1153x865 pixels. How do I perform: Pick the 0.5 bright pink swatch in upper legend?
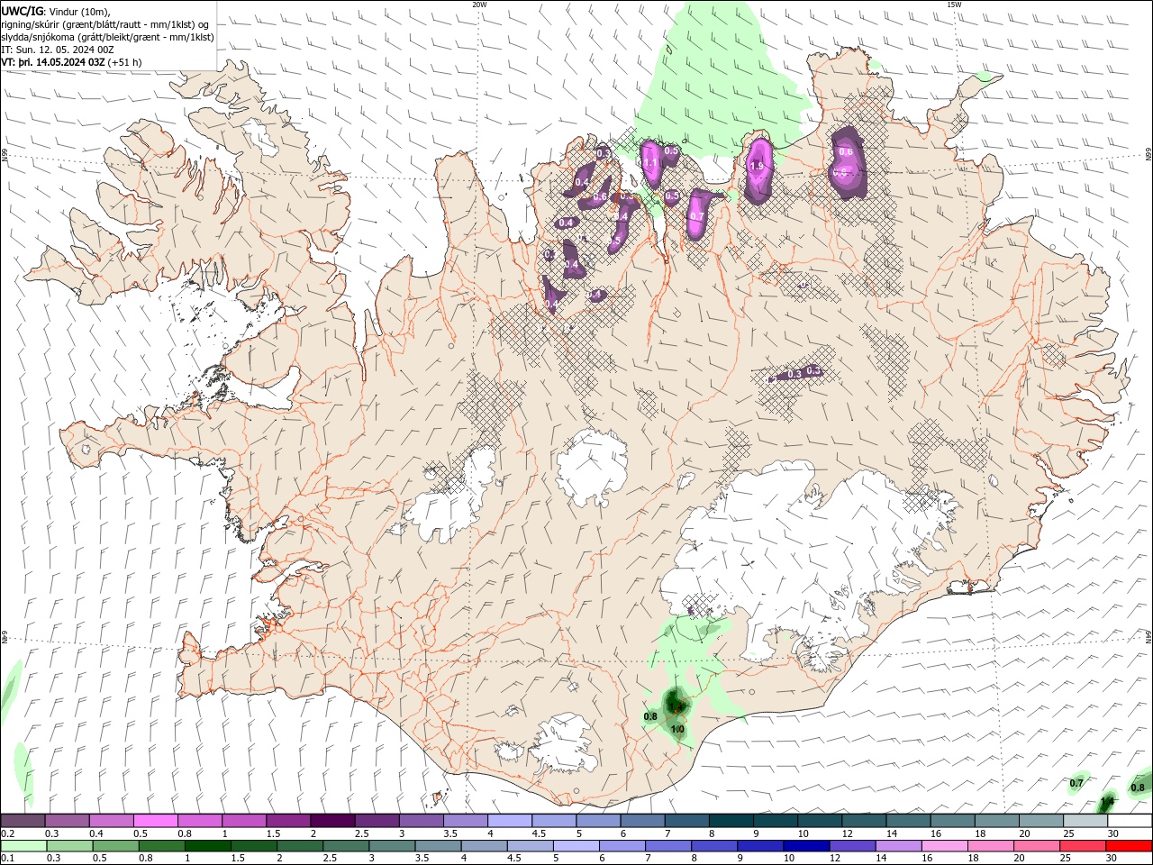[155, 821]
